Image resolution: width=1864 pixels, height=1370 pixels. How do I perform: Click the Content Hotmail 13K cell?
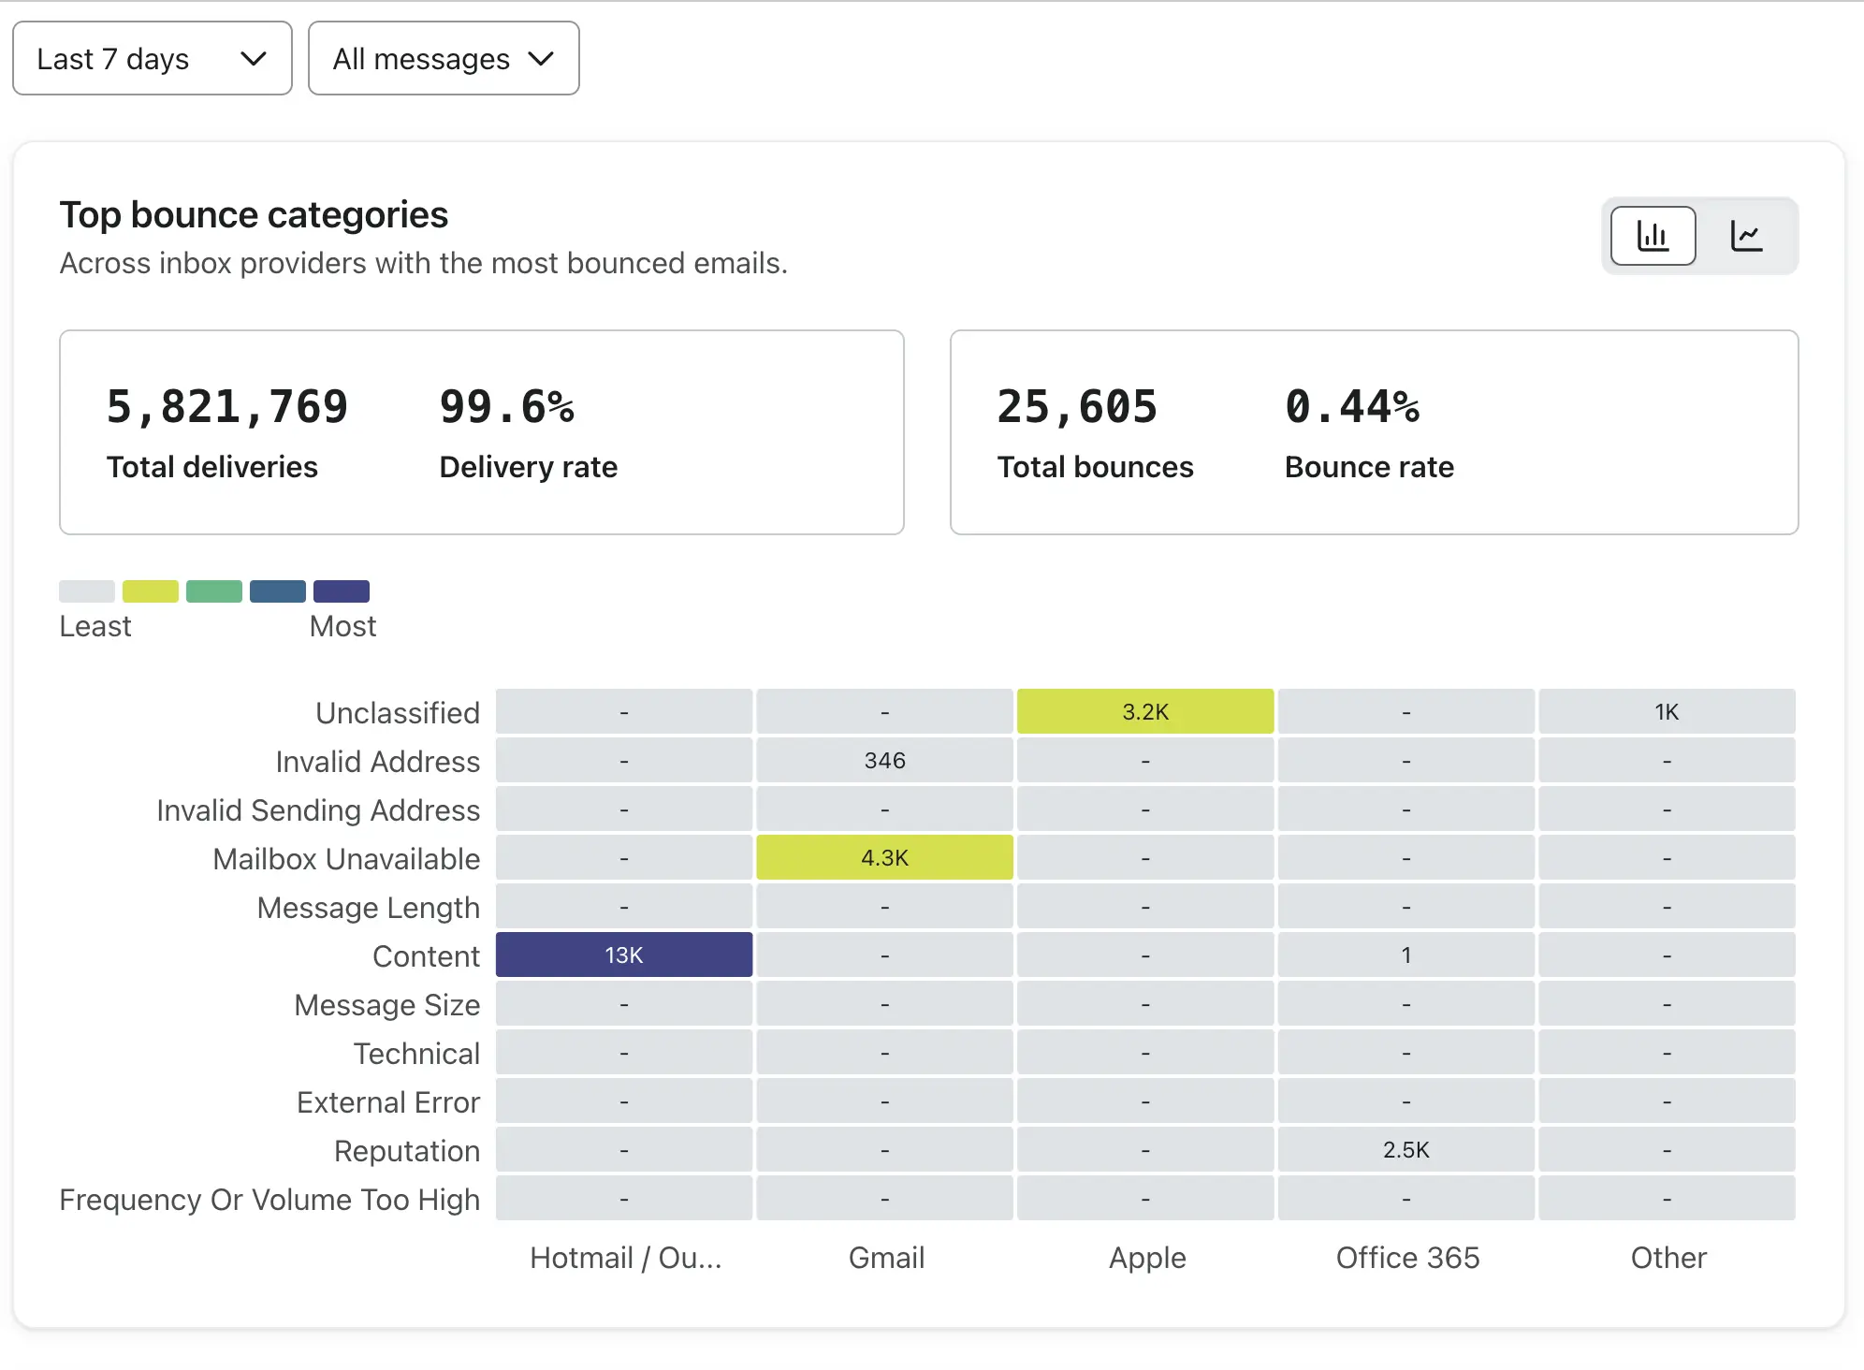[624, 955]
